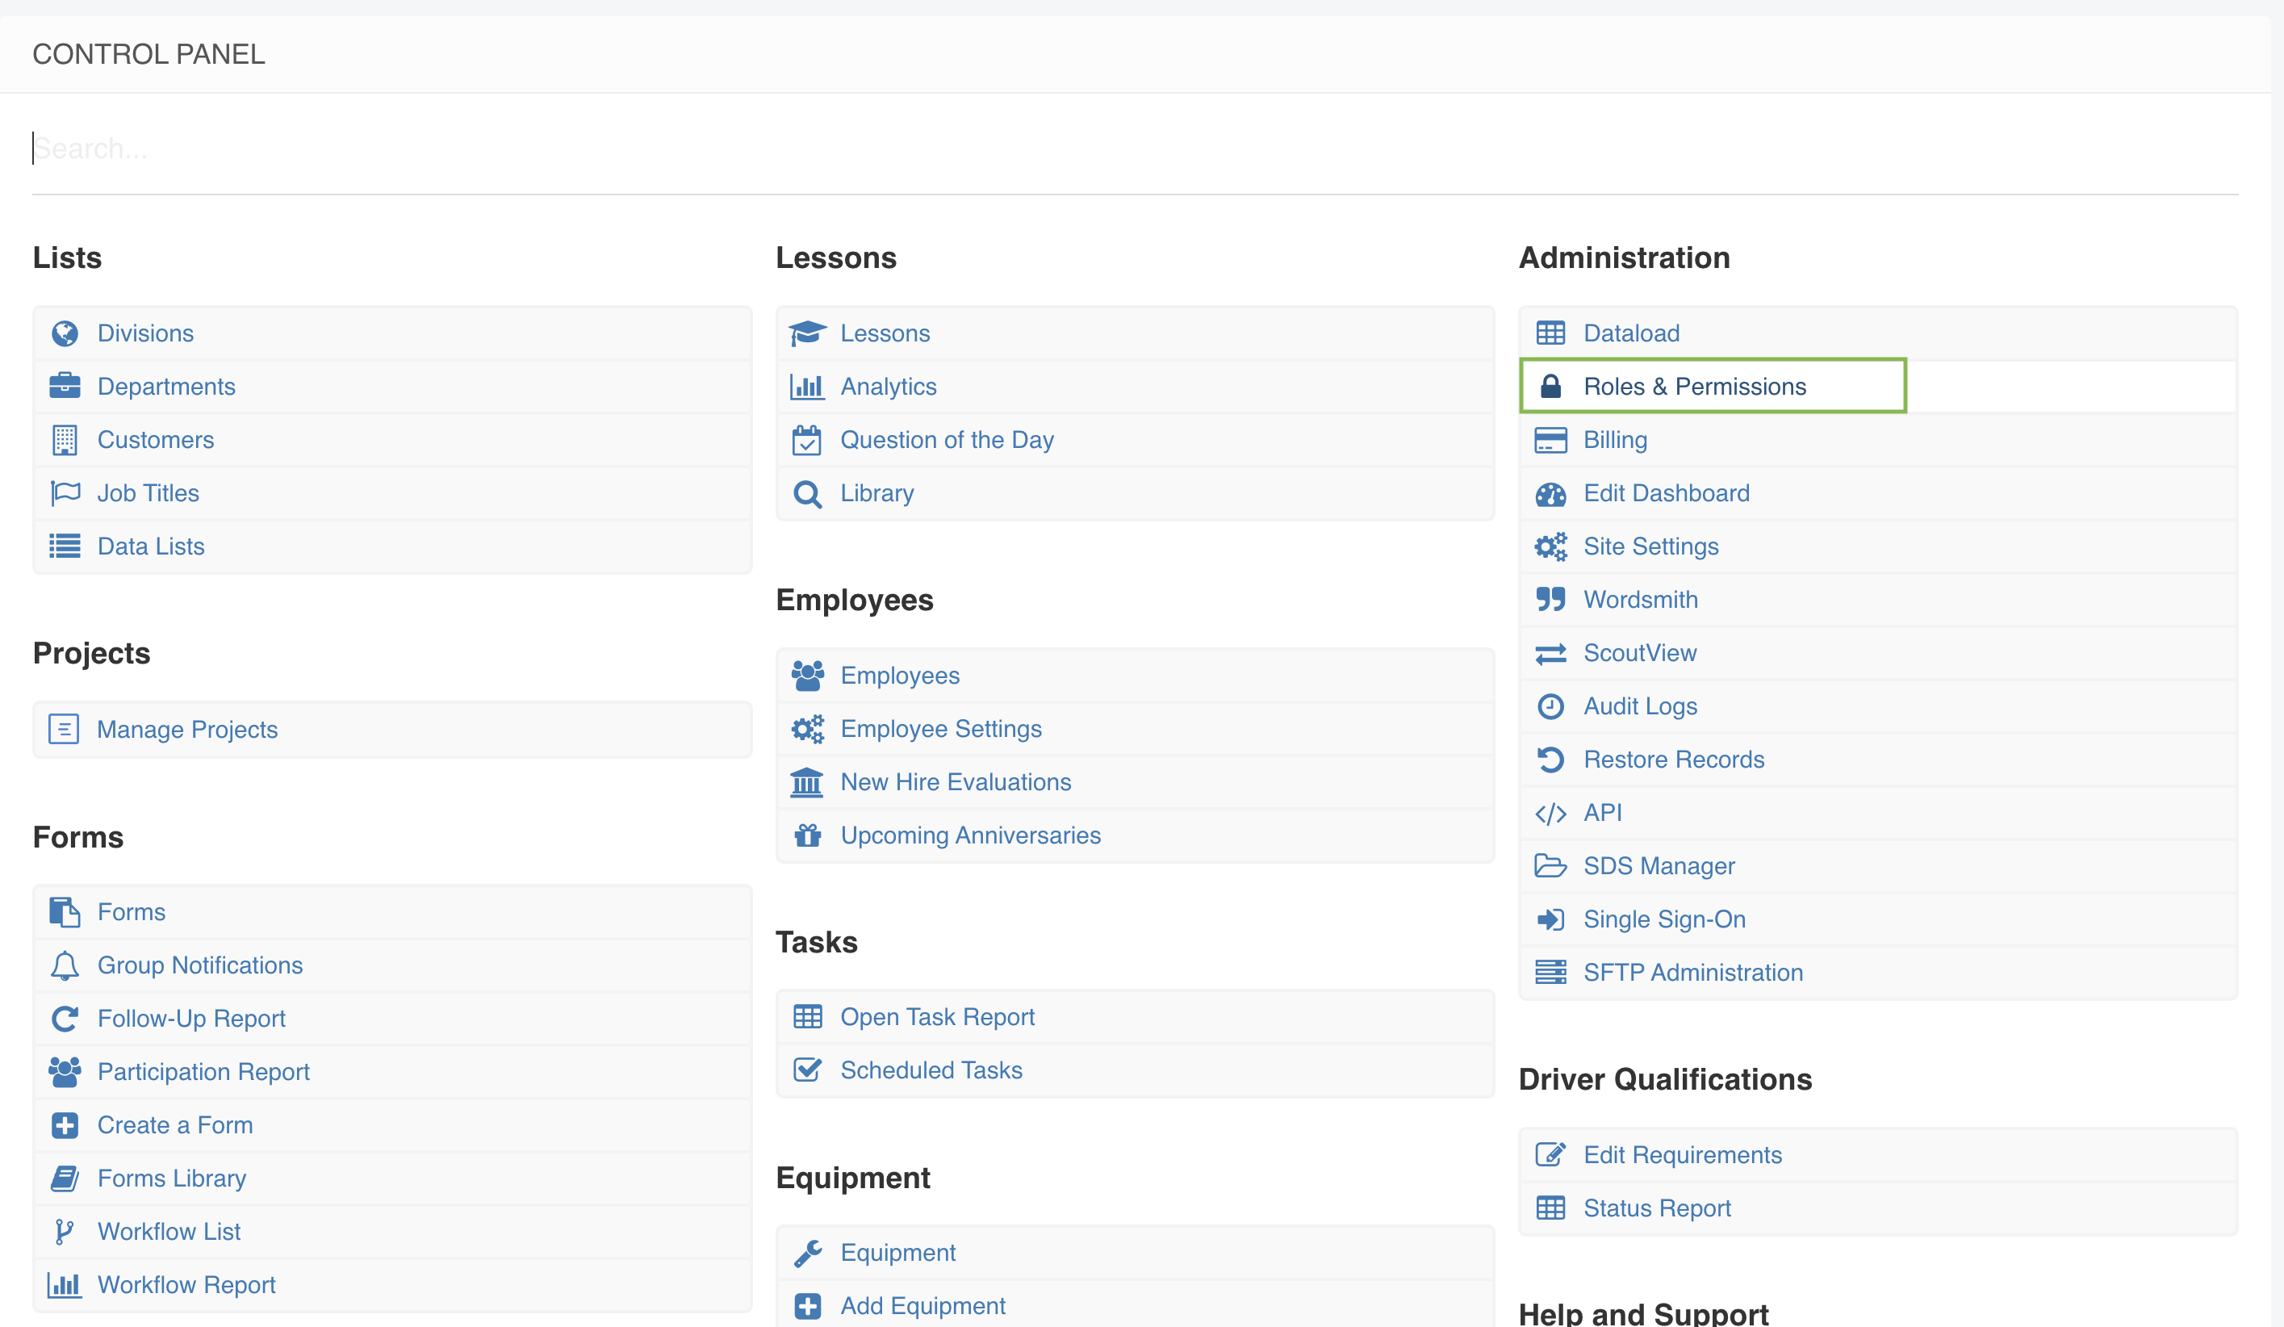Open the Departments page
Viewport: 2284px width, 1327px height.
pyautogui.click(x=166, y=386)
